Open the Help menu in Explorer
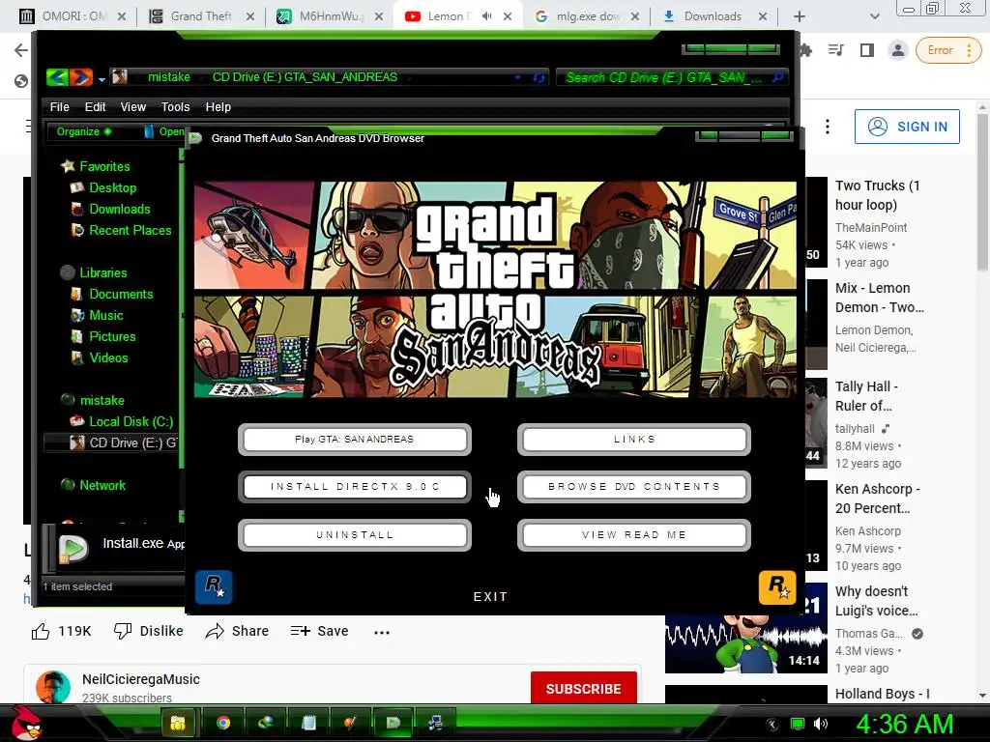990x742 pixels. tap(218, 106)
